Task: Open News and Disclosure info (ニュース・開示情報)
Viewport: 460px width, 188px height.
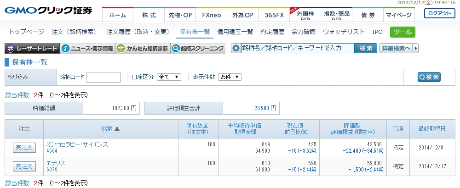Action: pos(87,48)
